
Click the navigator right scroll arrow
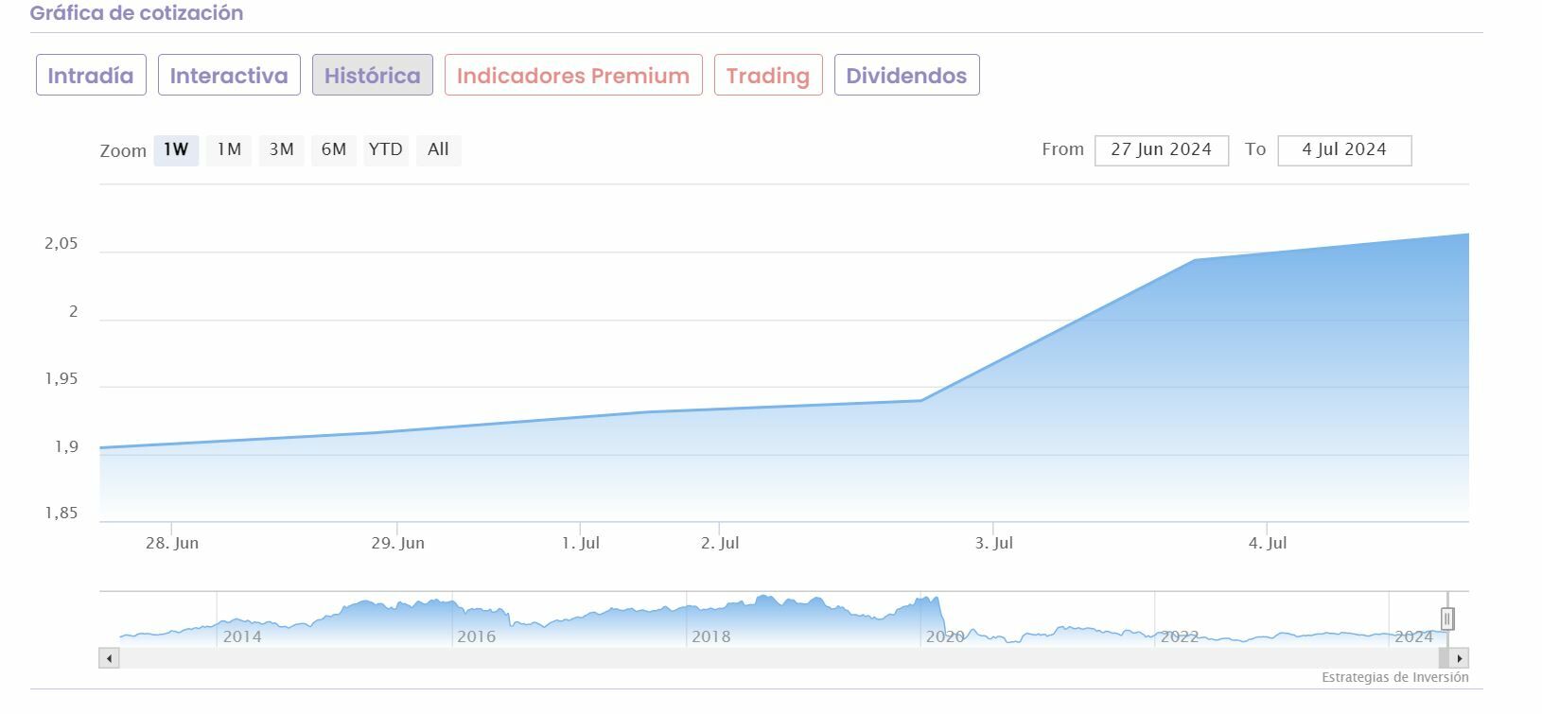(1459, 658)
